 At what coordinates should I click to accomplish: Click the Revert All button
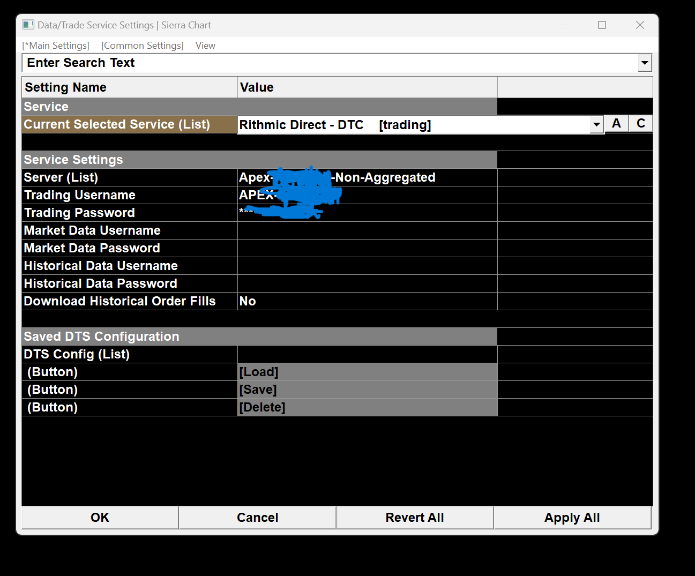(x=415, y=518)
